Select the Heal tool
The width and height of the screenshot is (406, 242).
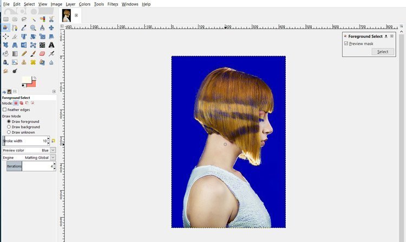(33, 62)
